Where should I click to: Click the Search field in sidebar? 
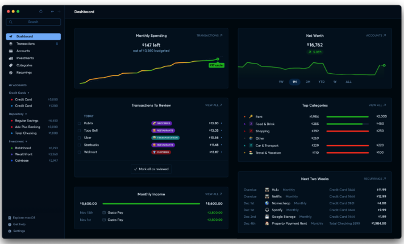(34, 22)
